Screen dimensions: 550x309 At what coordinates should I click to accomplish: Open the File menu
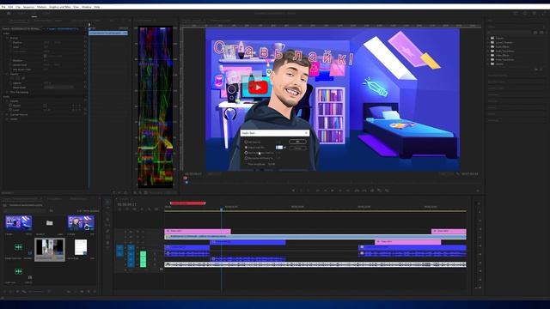pyautogui.click(x=3, y=7)
